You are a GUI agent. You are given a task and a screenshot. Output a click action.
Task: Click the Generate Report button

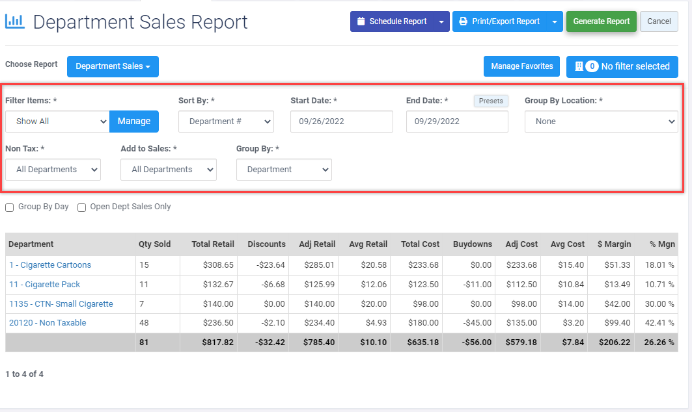coord(601,21)
